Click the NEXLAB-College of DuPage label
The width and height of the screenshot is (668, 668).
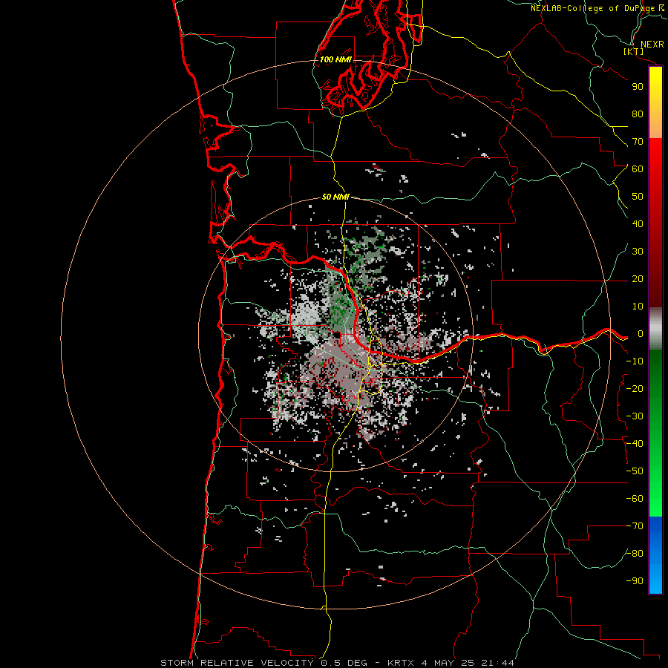tap(593, 8)
